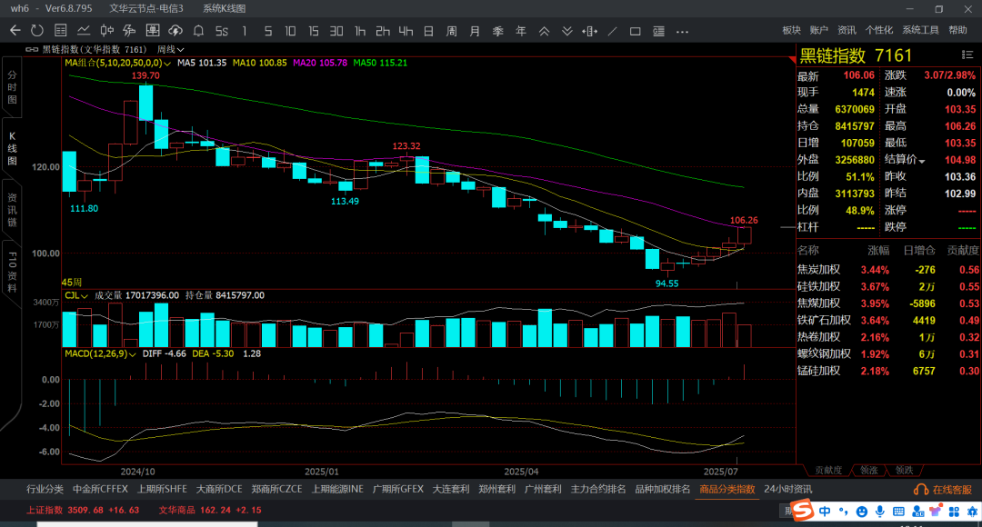Image resolution: width=982 pixels, height=527 pixels.
Task: Select the 焦炭加权 row in contribution list
Action: click(887, 270)
